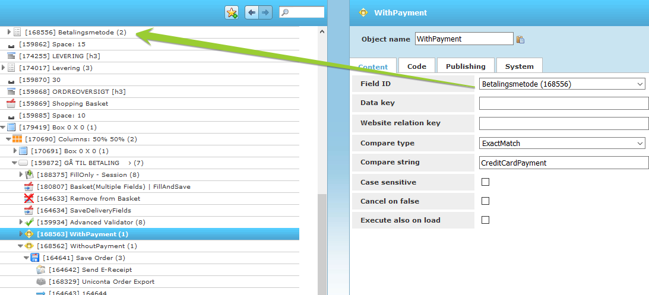Expand the FillOnly - Session node

21,175
